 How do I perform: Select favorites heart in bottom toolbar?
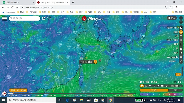142,86
